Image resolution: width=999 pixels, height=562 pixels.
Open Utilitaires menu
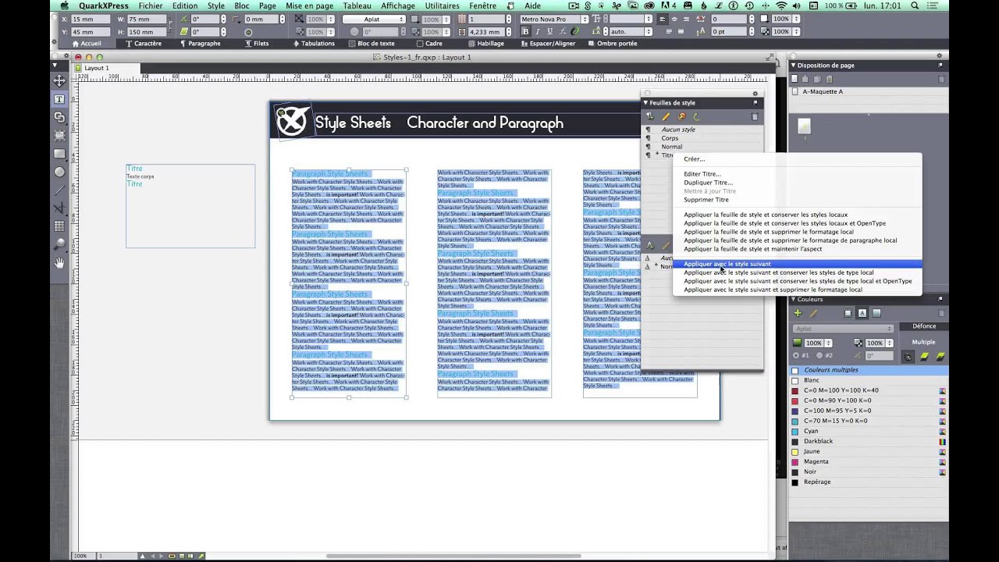[443, 5]
